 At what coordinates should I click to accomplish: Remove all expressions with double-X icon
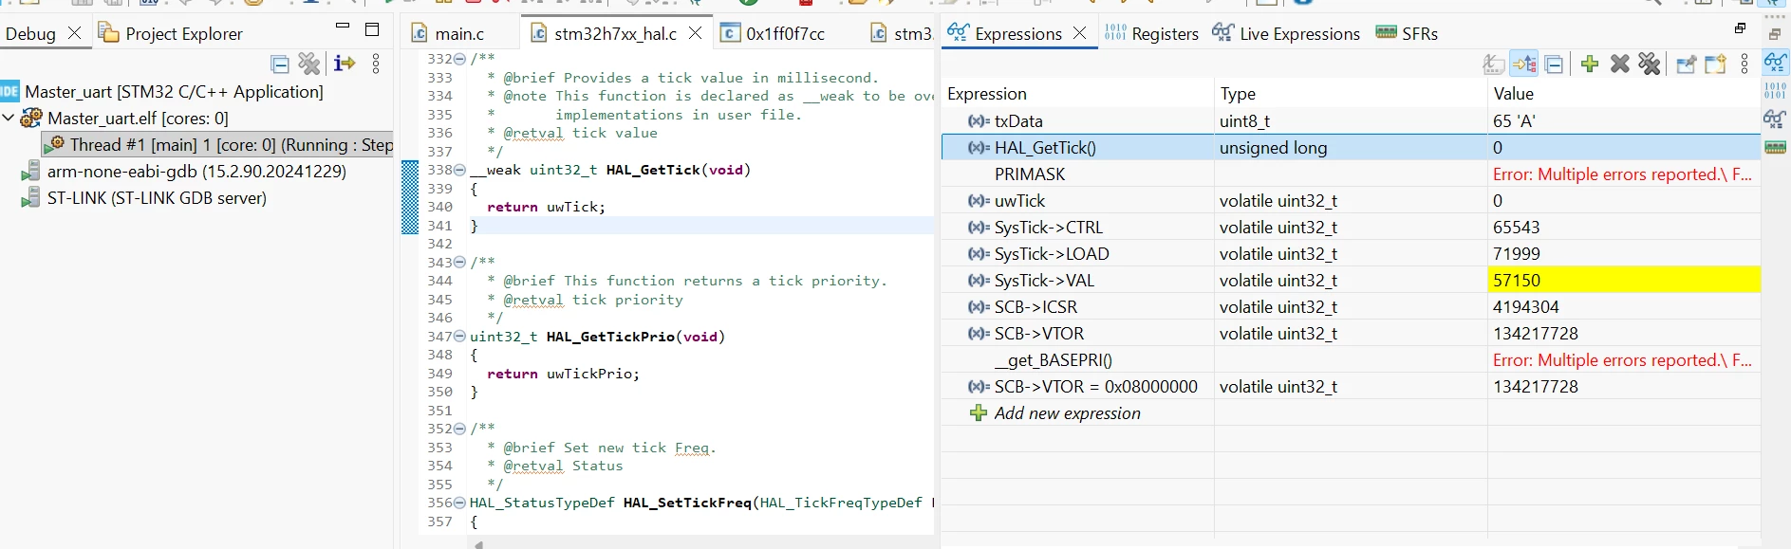1650,64
